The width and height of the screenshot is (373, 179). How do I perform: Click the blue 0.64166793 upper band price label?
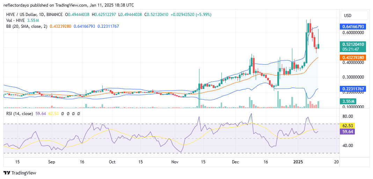click(x=353, y=26)
